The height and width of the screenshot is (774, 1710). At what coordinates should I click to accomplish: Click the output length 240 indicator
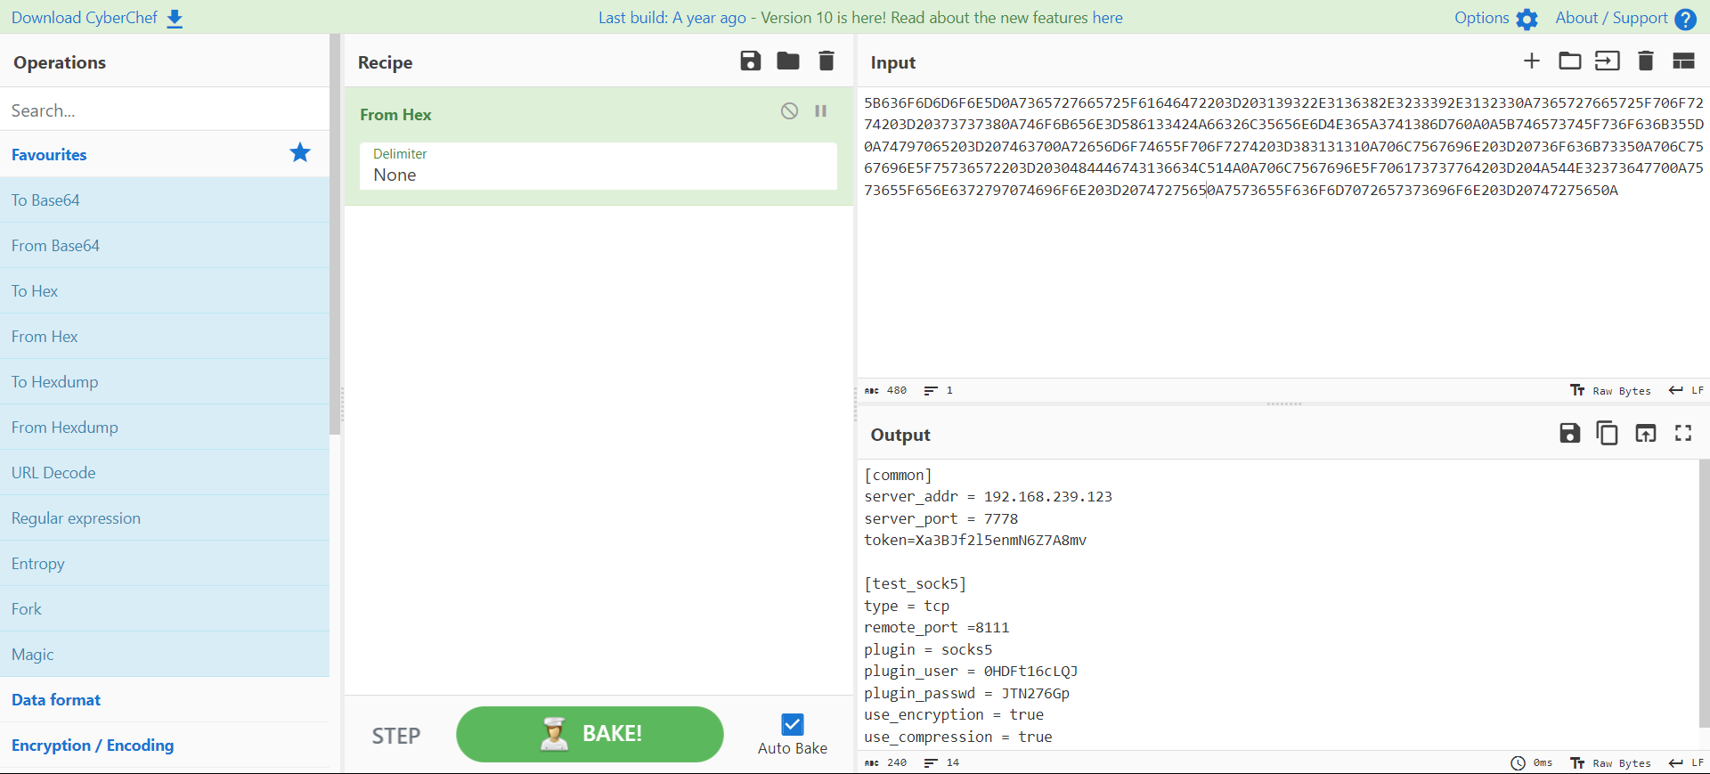click(886, 762)
